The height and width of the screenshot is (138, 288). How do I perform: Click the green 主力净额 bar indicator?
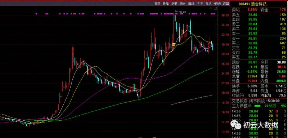point(257,106)
